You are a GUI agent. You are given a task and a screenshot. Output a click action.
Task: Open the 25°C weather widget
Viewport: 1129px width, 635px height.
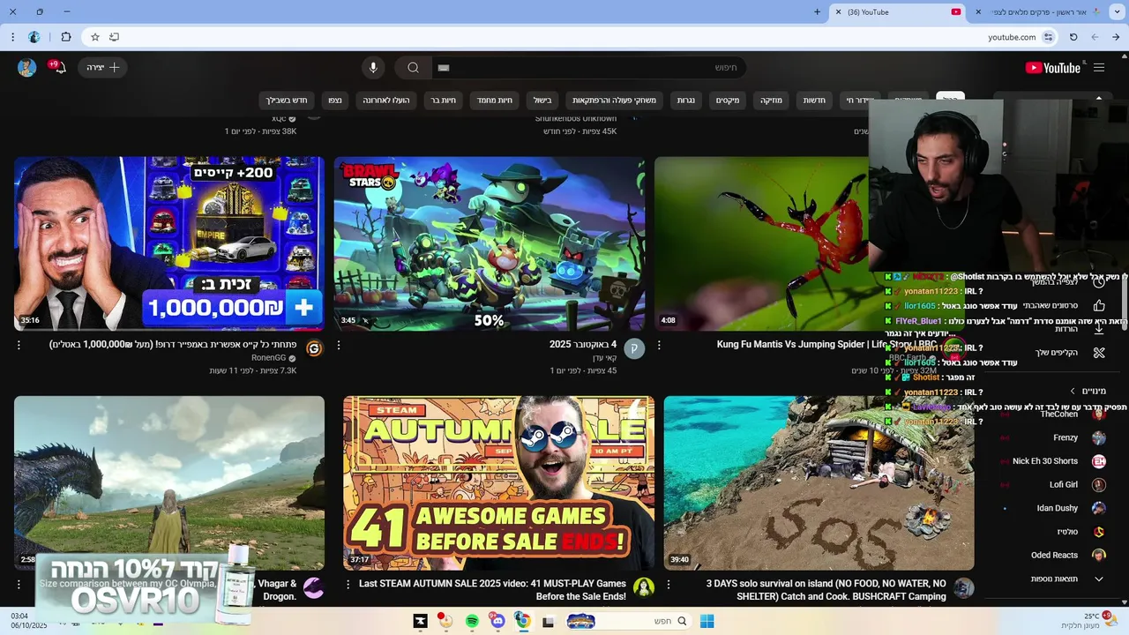coord(1088,621)
